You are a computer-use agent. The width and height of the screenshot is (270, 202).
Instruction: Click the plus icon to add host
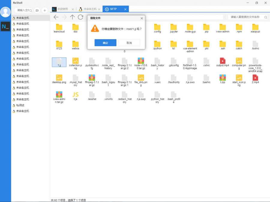click(45, 10)
